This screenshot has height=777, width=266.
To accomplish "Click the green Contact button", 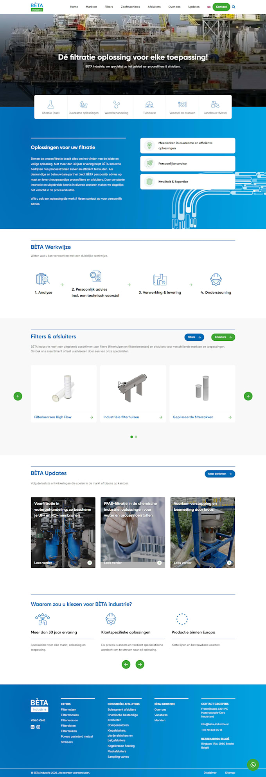I will click(x=221, y=7).
